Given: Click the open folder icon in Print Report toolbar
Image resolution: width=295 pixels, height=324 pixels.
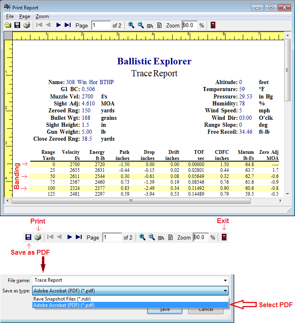Looking at the screenshot, I should pyautogui.click(x=8, y=25).
